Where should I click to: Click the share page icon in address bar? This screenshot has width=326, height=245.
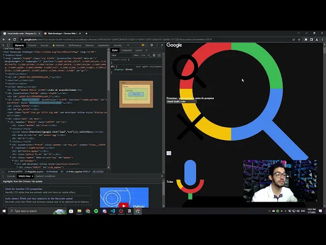tap(293, 39)
